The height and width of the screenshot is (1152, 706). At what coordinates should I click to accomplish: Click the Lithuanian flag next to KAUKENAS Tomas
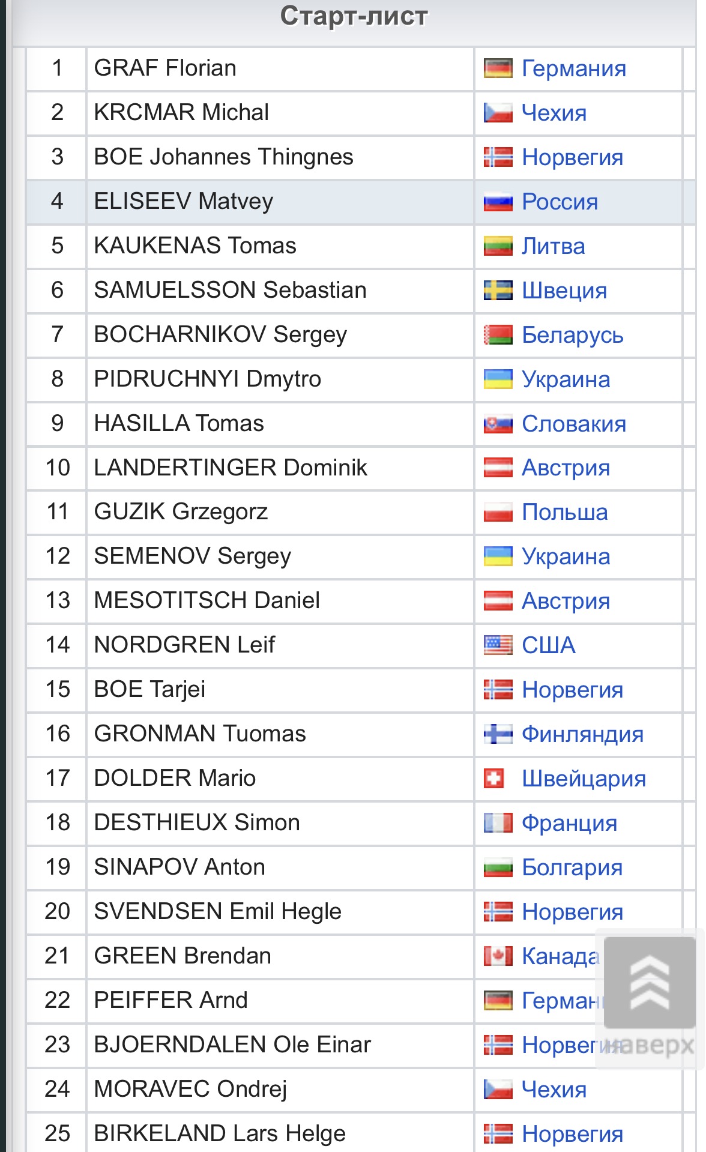(x=498, y=247)
